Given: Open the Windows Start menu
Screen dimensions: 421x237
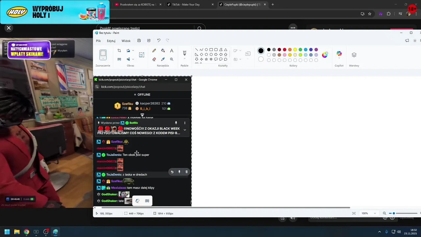Looking at the screenshot, I should coord(7,232).
